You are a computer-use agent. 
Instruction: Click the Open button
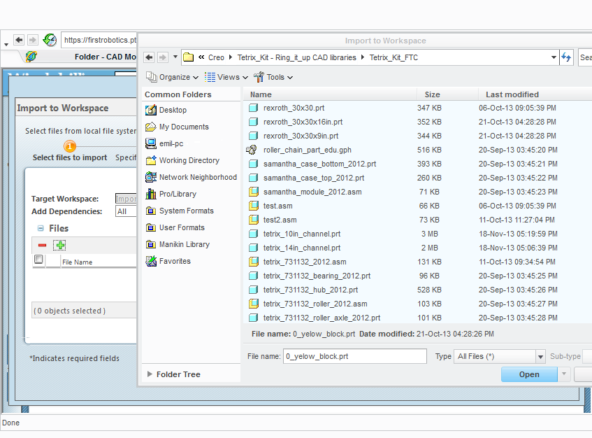coord(529,374)
